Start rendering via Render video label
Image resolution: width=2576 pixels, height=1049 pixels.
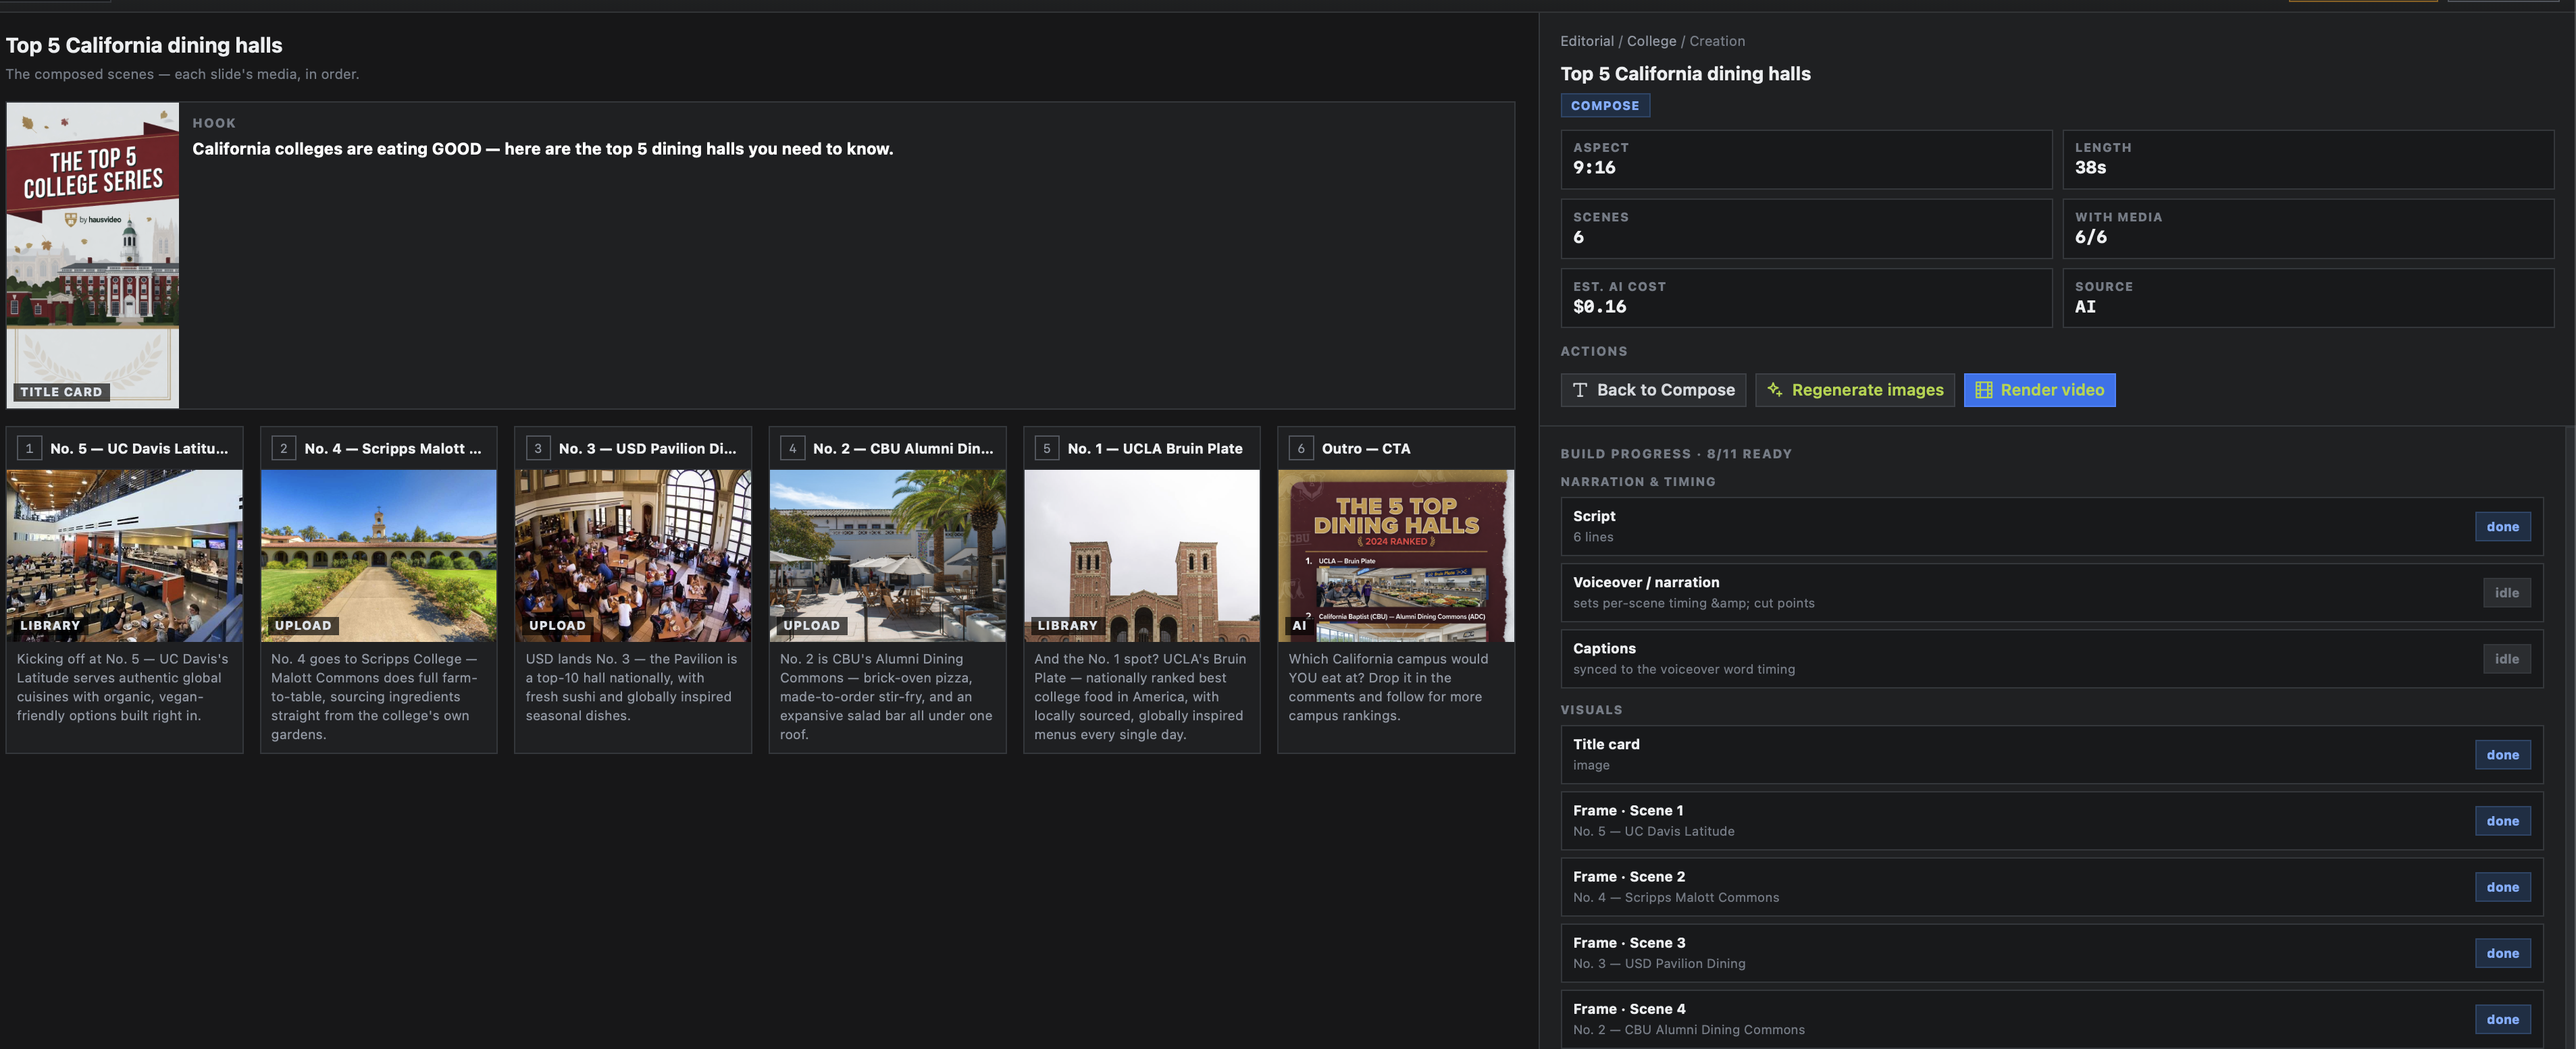point(2052,391)
